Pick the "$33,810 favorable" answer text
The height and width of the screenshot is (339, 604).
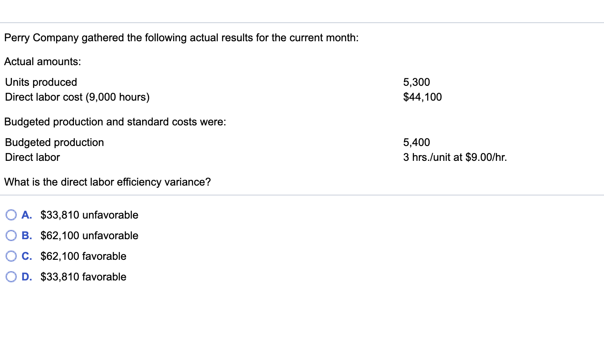[83, 277]
